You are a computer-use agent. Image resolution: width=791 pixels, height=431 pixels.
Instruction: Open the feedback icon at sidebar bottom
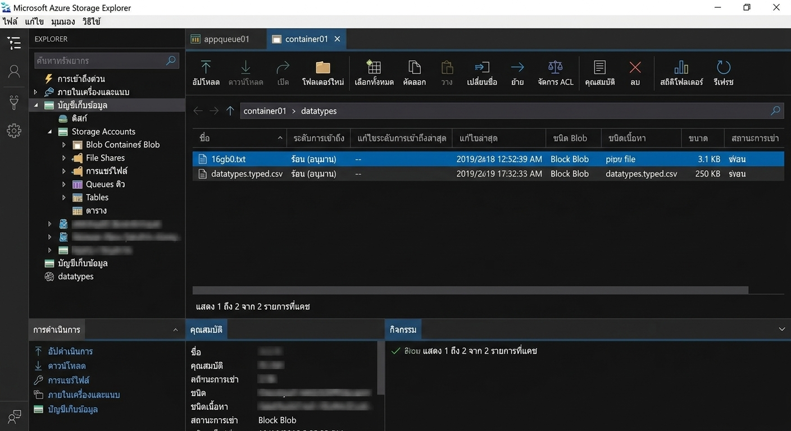tap(14, 416)
